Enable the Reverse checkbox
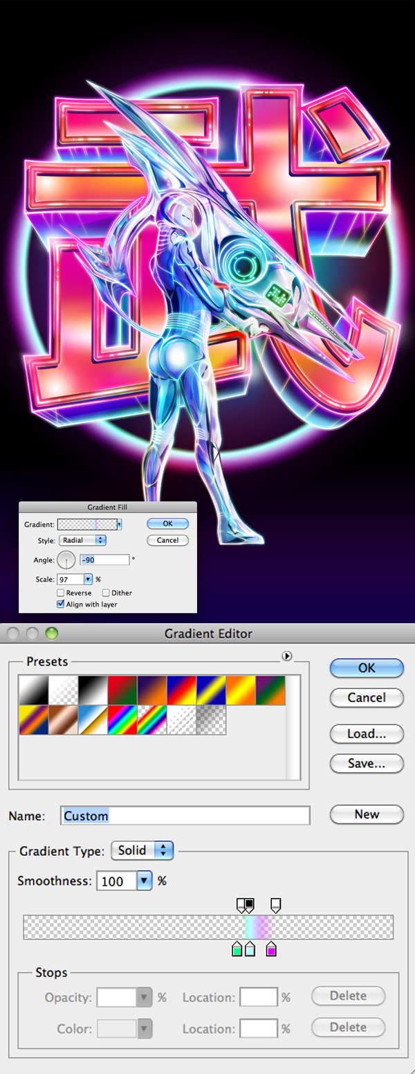Viewport: 415px width, 1074px height. coord(61,593)
